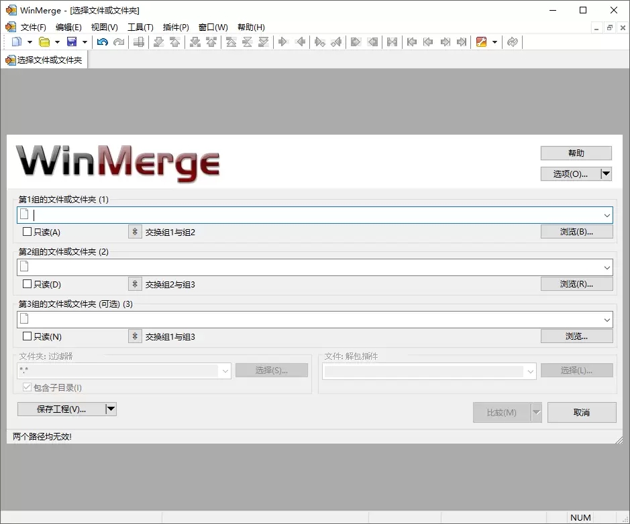Click the blue Undo arrow icon

pyautogui.click(x=103, y=42)
